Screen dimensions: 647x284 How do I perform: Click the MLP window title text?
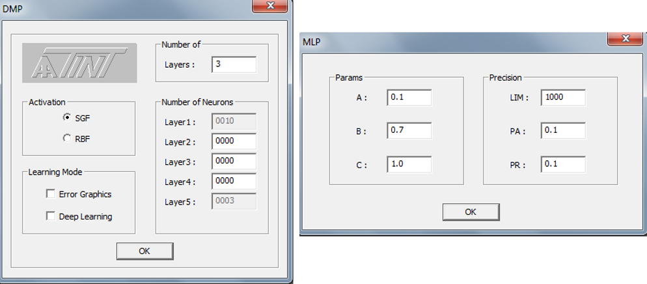312,42
